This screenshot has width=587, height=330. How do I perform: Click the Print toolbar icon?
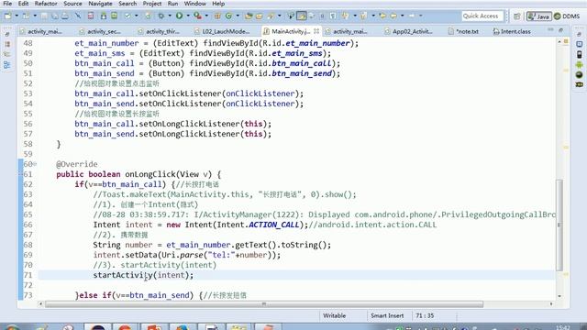pos(65,16)
